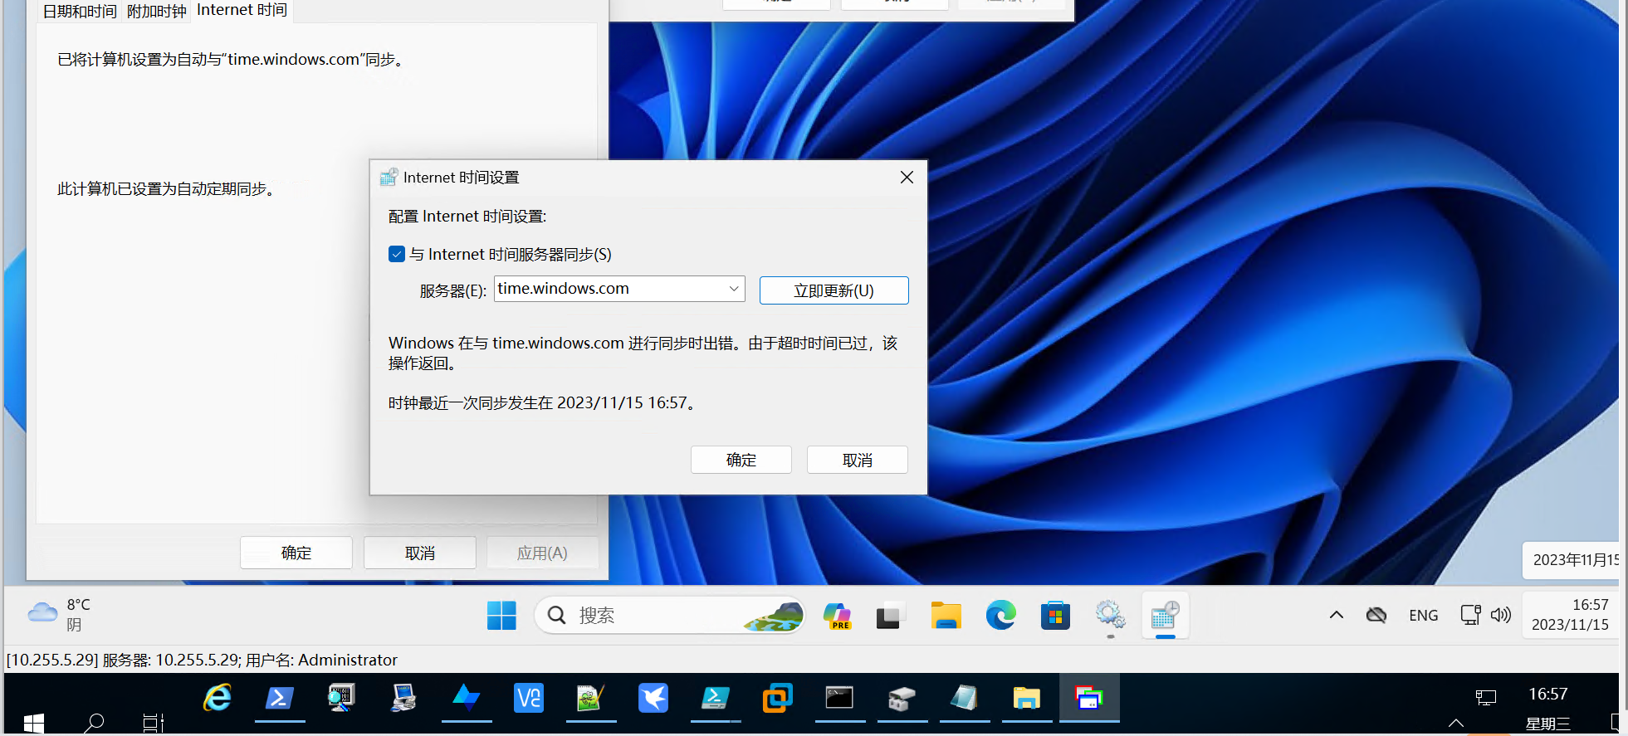1628x736 pixels.
Task: Open Task View in the Windows 11 taskbar
Action: coord(889,616)
